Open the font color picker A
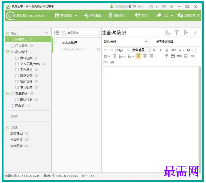Image resolution: width=206 pixels, height=183 pixels. point(182,50)
